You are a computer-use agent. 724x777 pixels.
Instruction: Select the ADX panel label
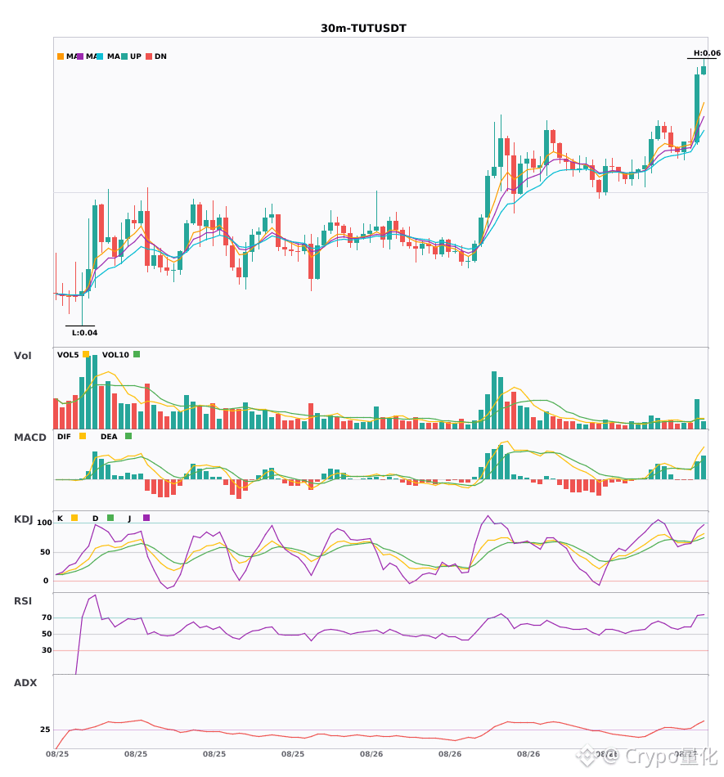click(x=25, y=682)
